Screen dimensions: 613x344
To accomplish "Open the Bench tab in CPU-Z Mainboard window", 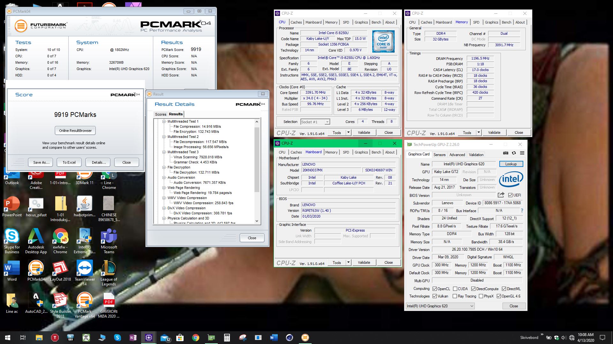I will [376, 152].
